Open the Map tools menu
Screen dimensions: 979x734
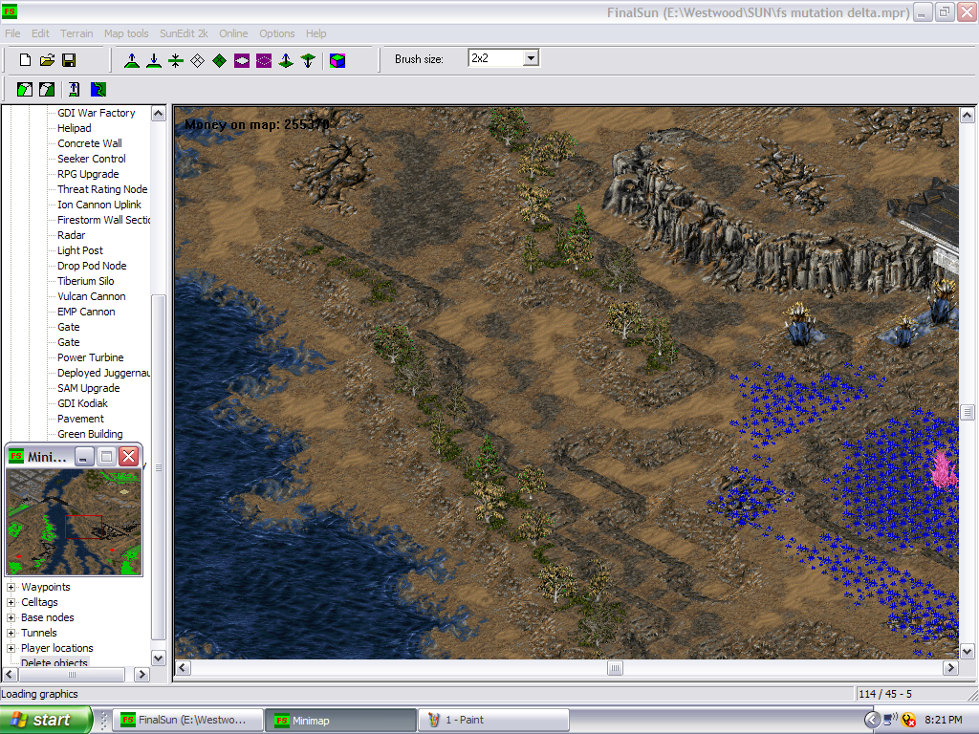coord(126,33)
